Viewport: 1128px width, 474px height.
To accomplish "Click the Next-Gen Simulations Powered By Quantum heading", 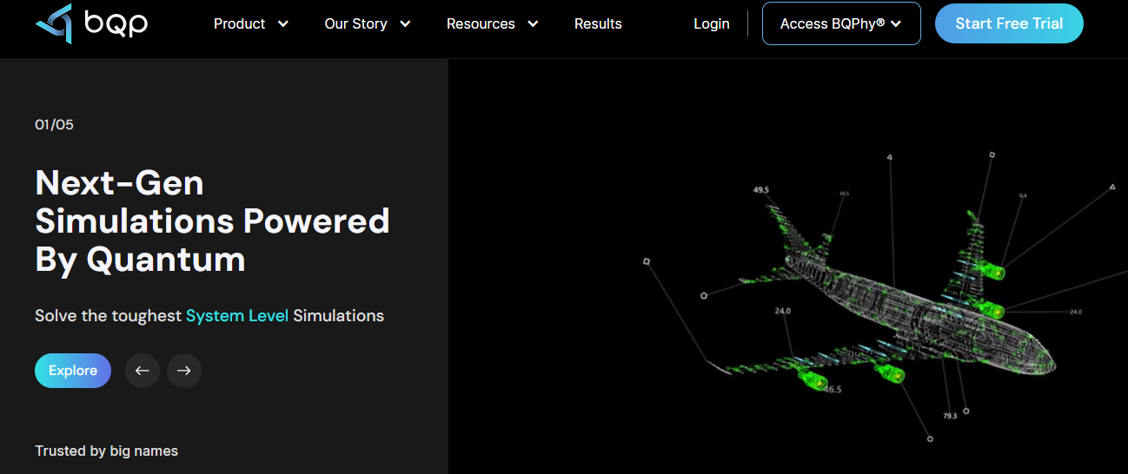I will tap(212, 221).
